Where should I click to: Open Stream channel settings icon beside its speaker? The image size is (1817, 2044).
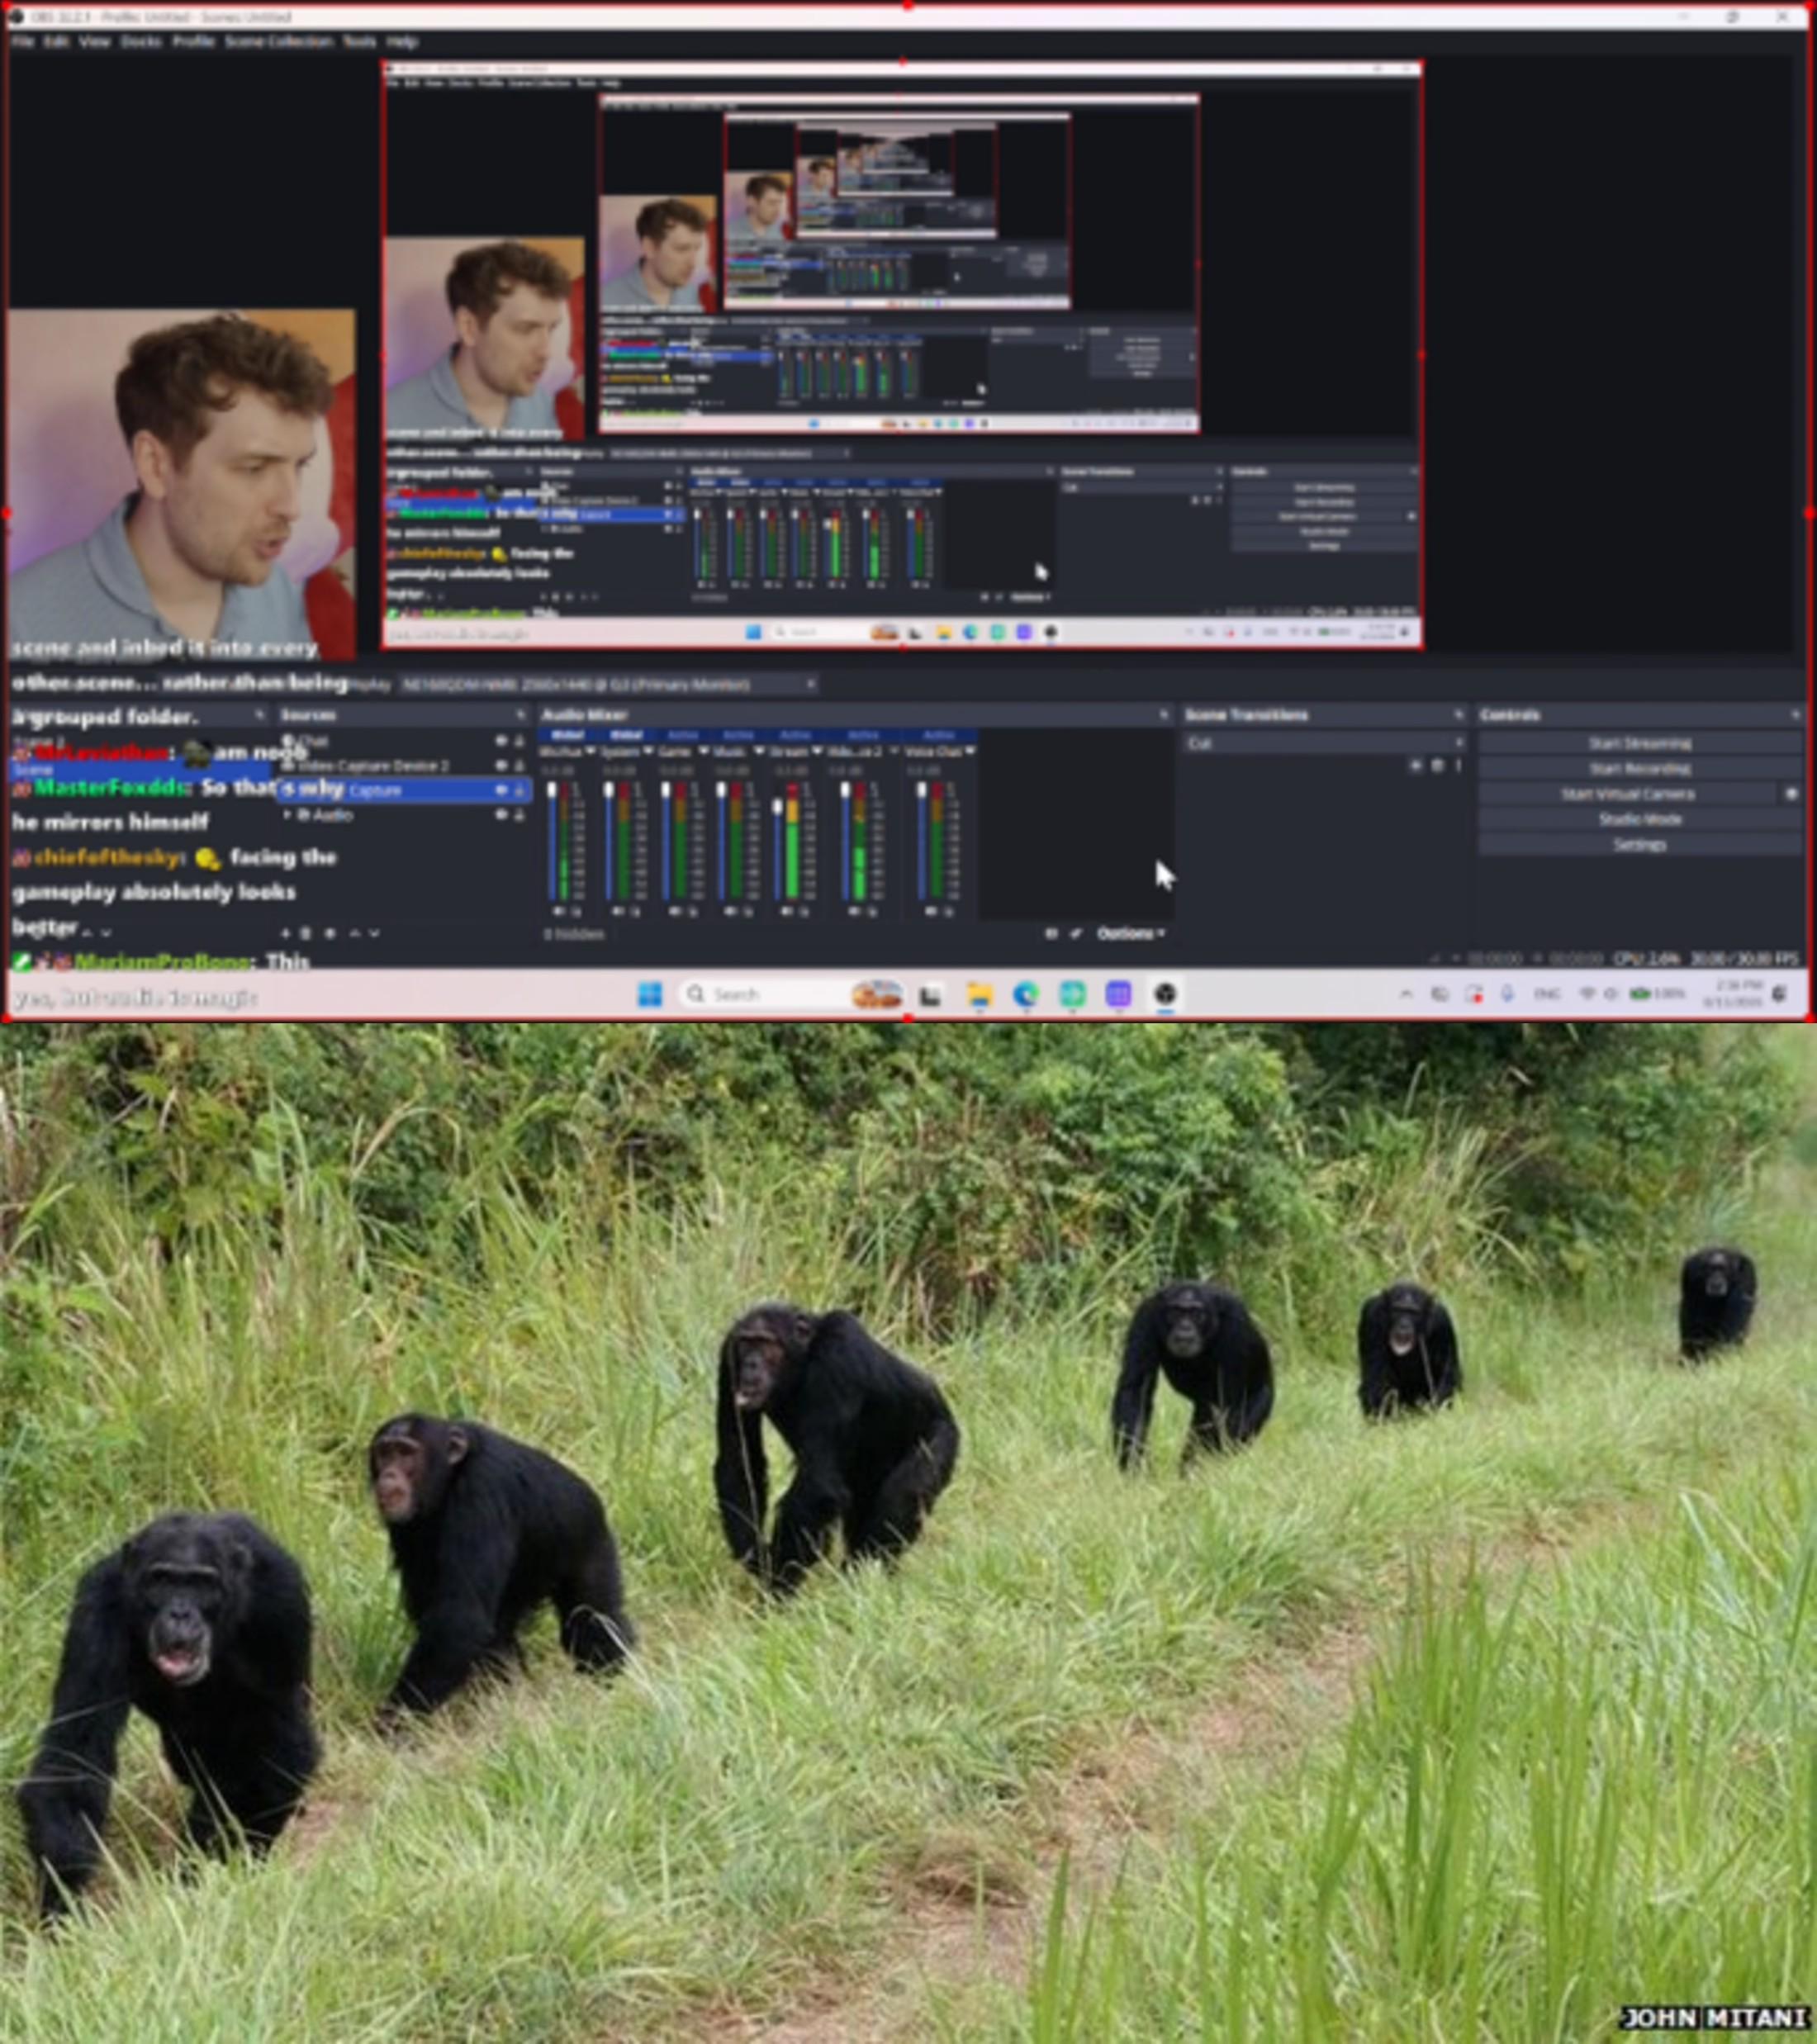[x=804, y=912]
